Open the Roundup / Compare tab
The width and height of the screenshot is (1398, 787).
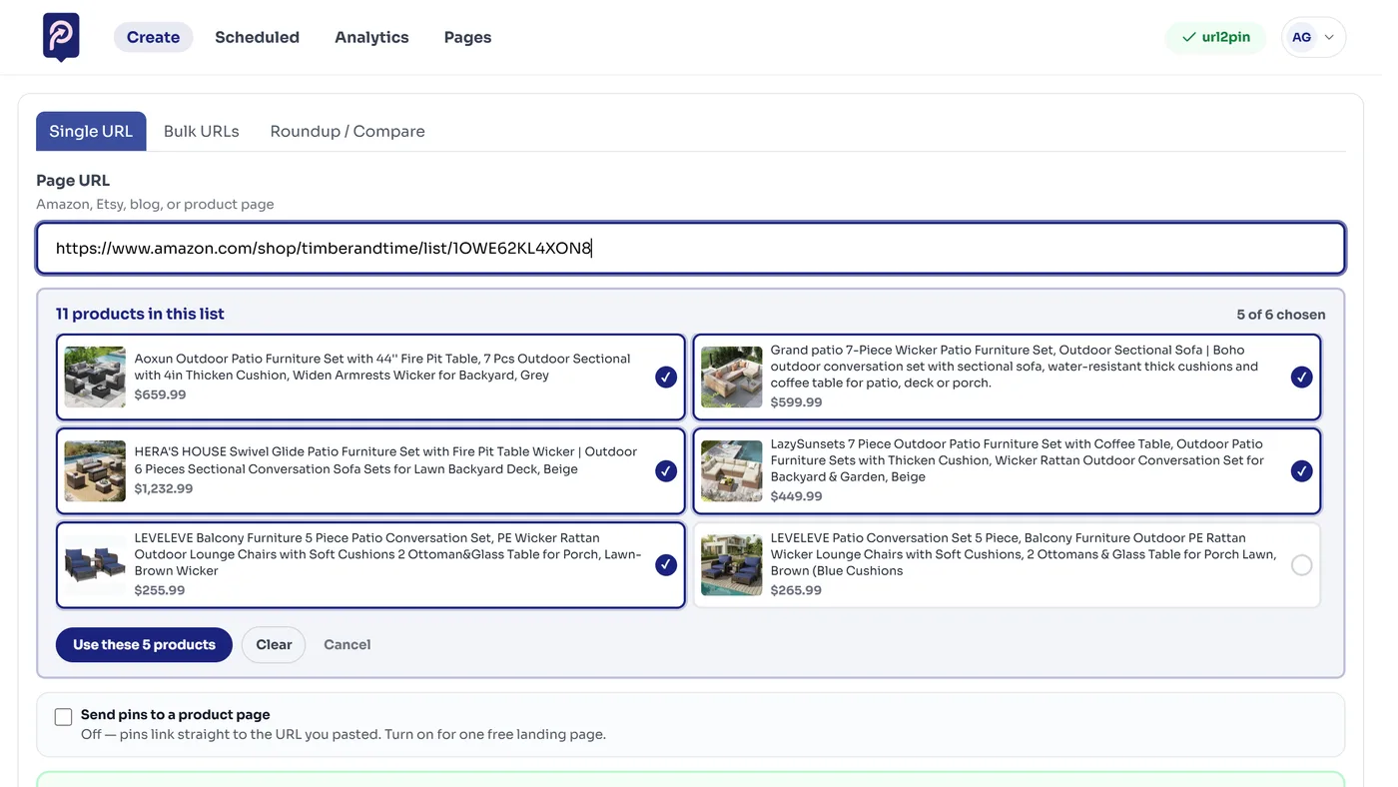point(348,131)
